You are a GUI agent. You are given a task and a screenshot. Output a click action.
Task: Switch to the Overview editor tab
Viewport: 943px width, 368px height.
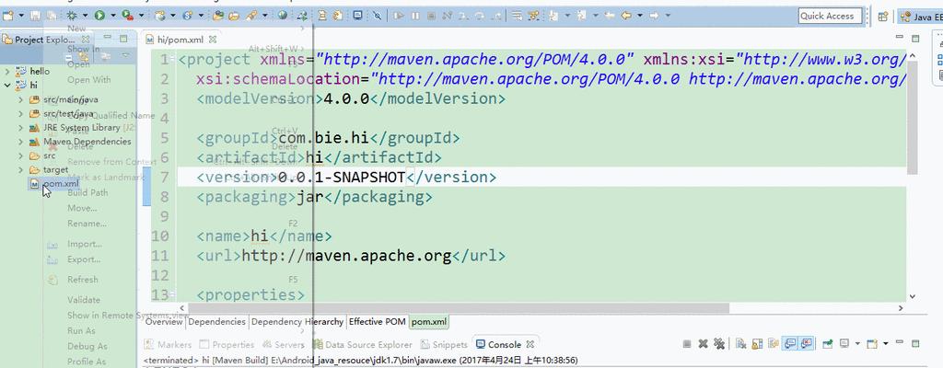tap(164, 322)
